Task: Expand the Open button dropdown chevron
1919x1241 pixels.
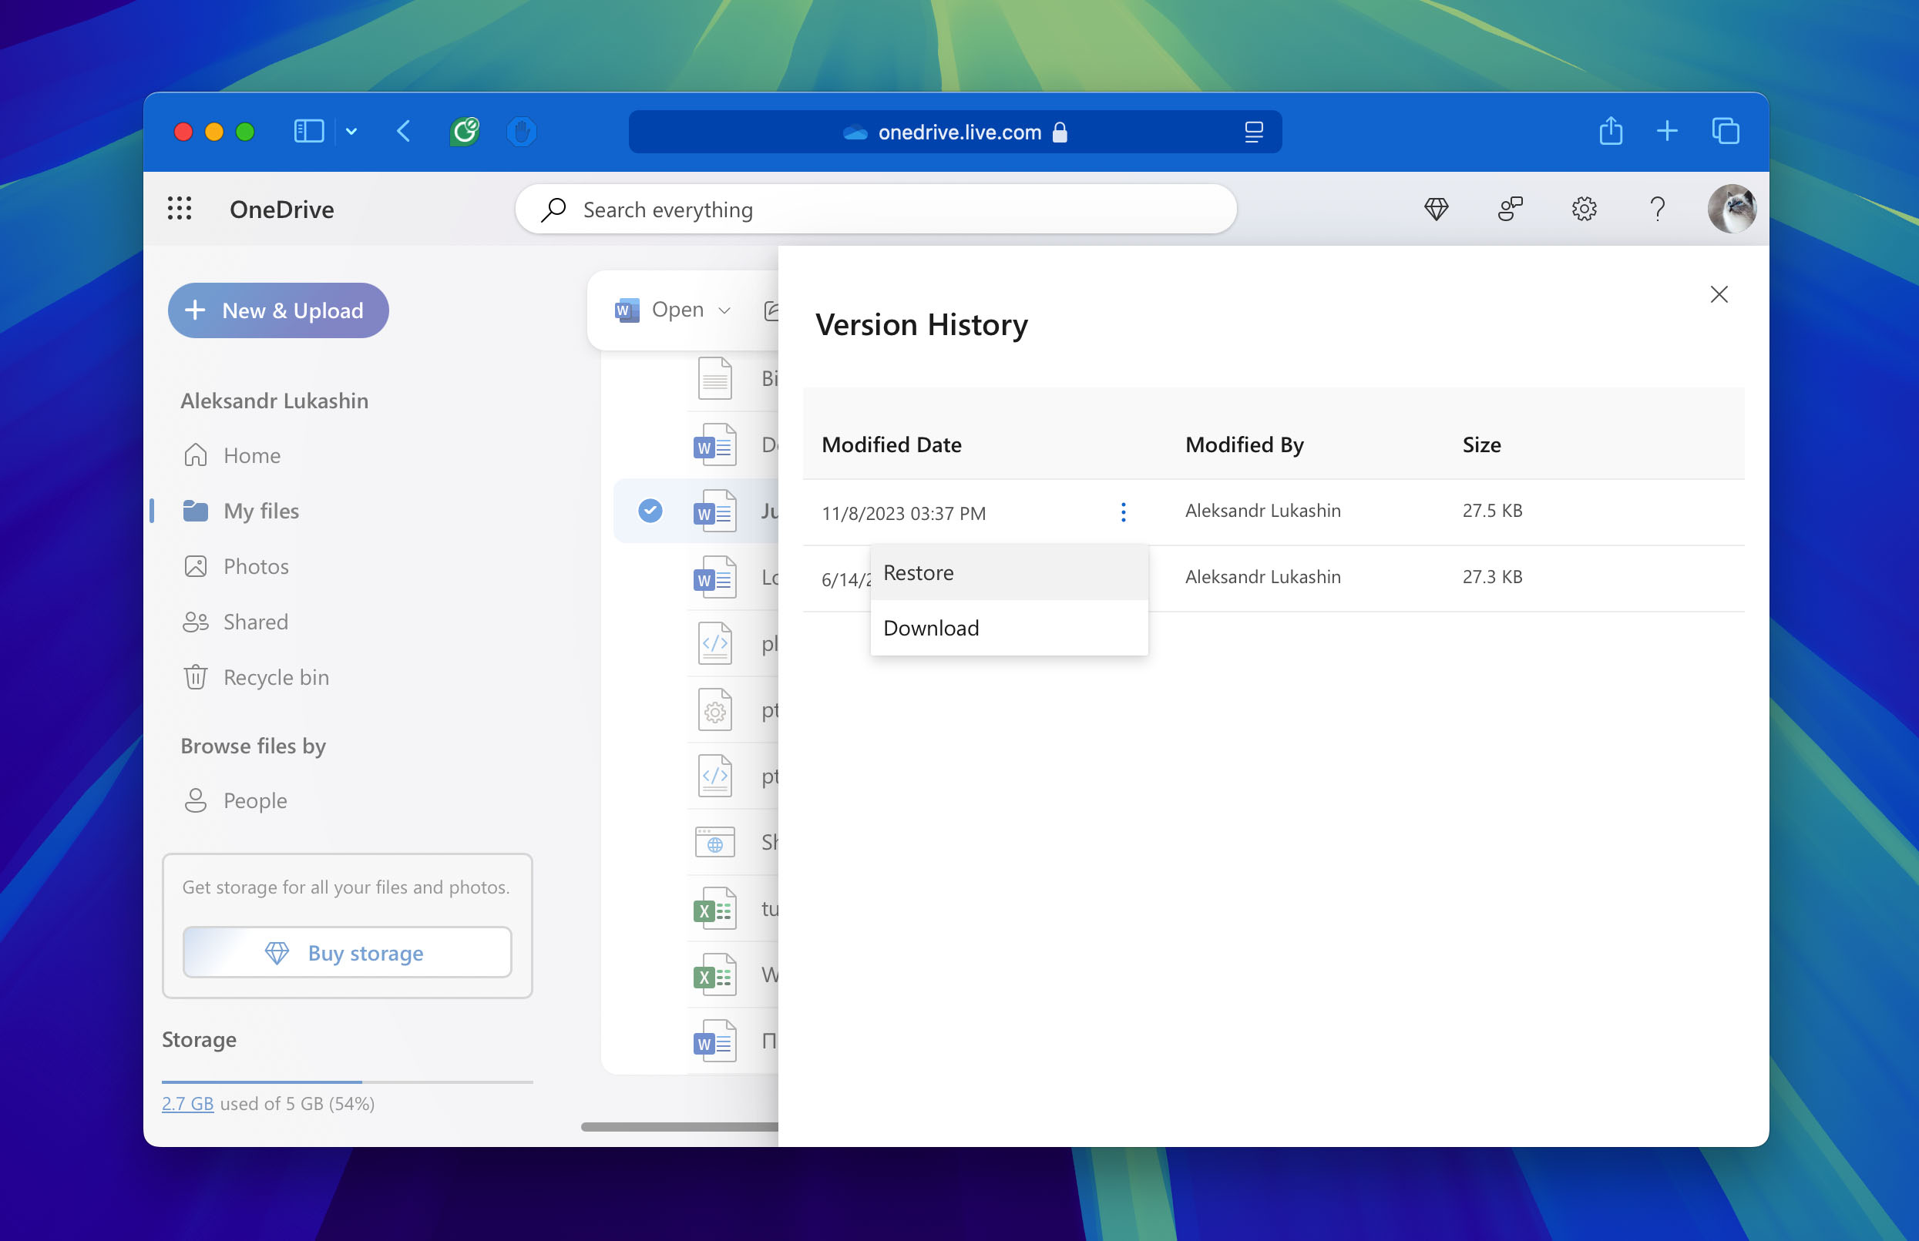Action: [724, 310]
